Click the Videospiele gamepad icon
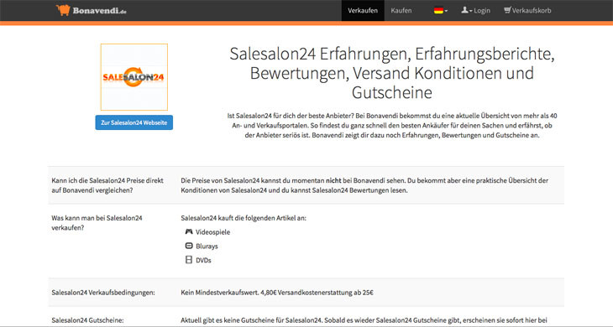 189,231
